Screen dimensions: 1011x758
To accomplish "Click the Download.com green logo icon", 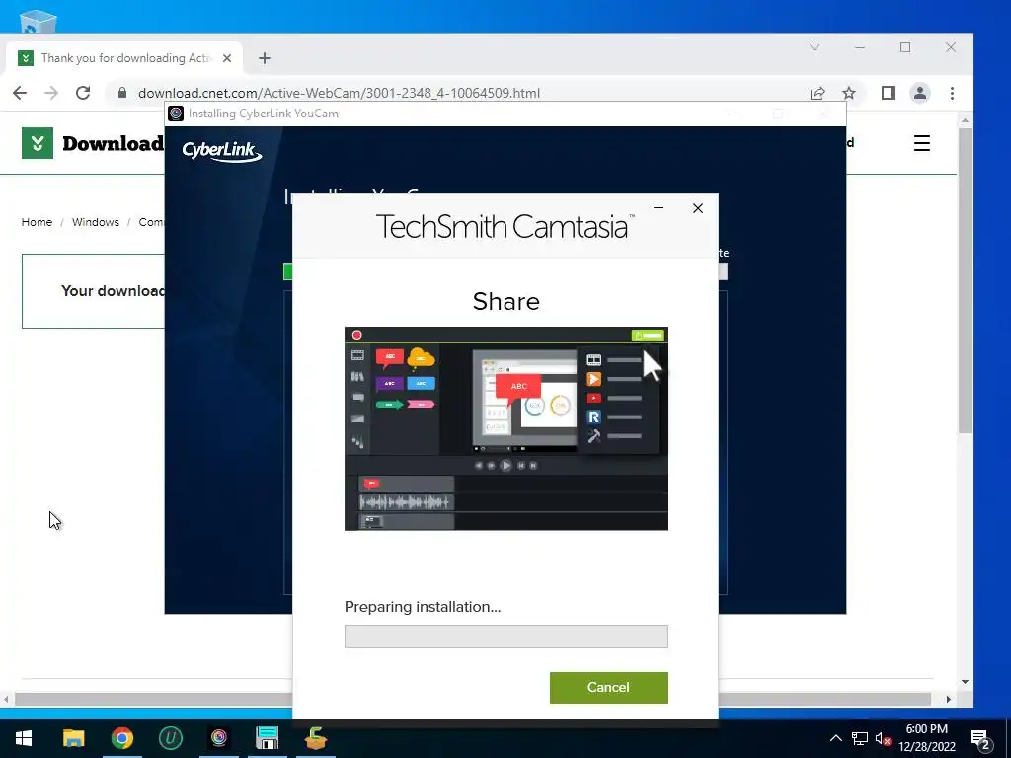I will pyautogui.click(x=38, y=143).
